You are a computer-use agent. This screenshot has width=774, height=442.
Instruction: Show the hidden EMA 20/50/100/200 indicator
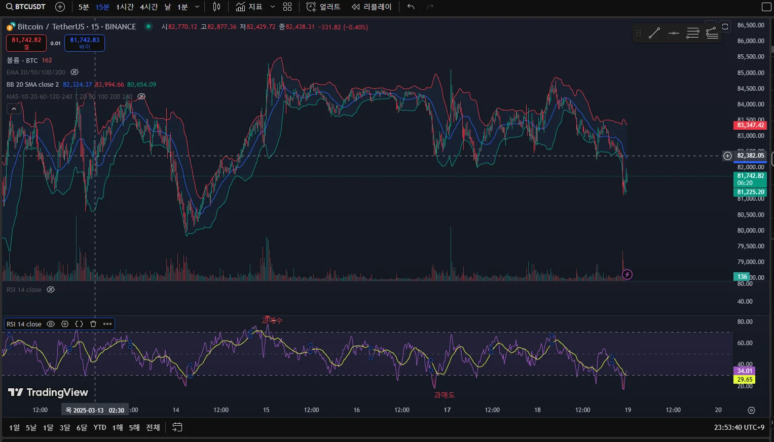click(x=75, y=72)
